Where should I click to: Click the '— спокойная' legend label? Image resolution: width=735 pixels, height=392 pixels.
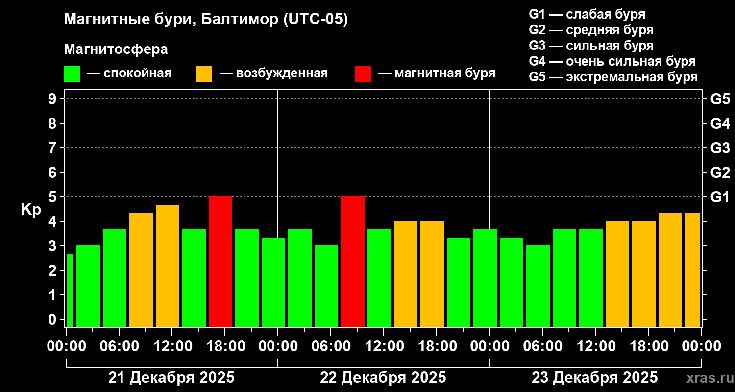pyautogui.click(x=129, y=73)
